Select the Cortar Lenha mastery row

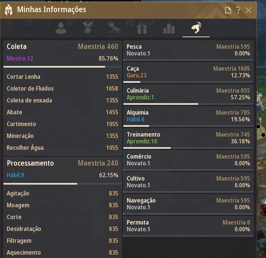(x=63, y=77)
